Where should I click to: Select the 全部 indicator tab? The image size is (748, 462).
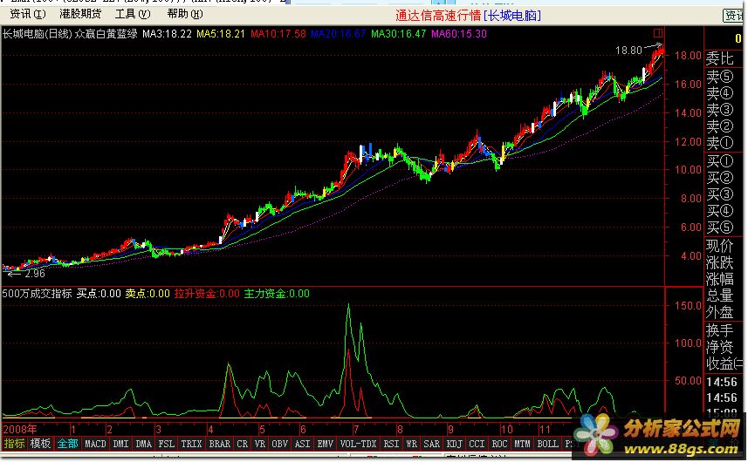pos(67,444)
